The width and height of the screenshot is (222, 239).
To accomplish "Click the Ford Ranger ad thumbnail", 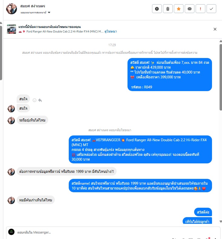I will pos(12,29).
